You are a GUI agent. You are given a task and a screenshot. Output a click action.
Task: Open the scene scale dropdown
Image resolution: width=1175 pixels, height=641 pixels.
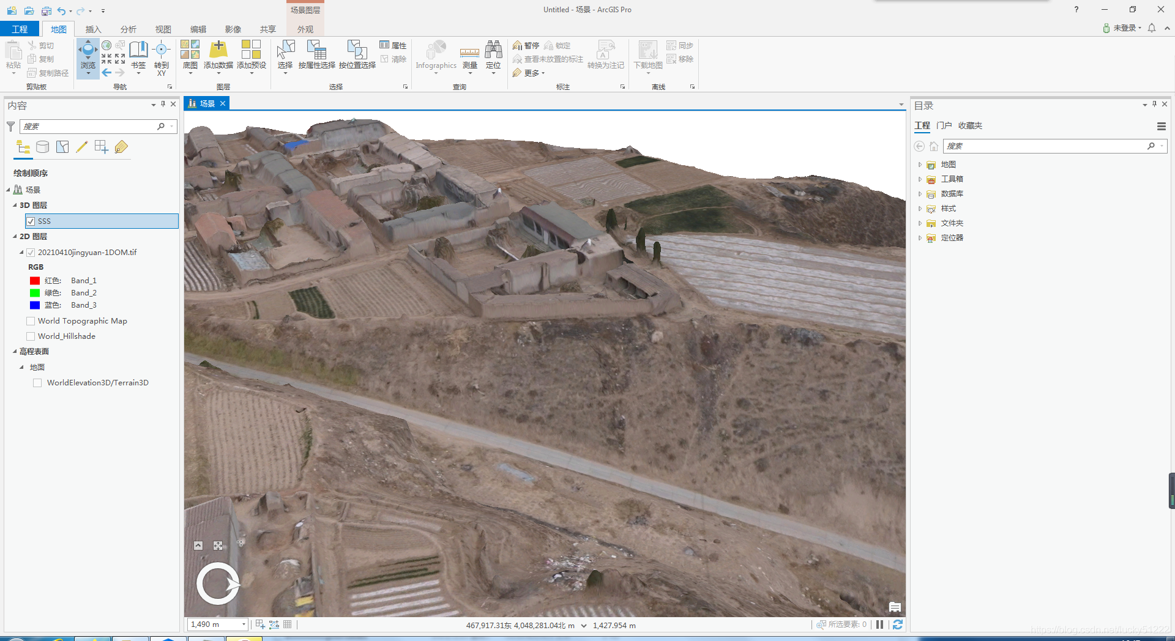(244, 624)
